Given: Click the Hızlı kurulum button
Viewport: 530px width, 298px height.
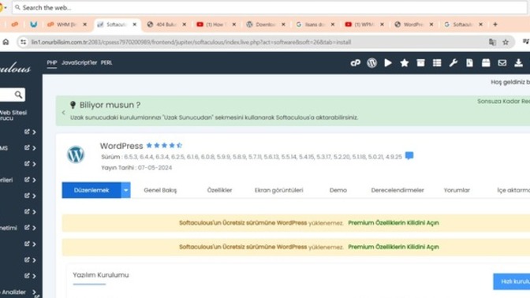Looking at the screenshot, I should pyautogui.click(x=512, y=281).
